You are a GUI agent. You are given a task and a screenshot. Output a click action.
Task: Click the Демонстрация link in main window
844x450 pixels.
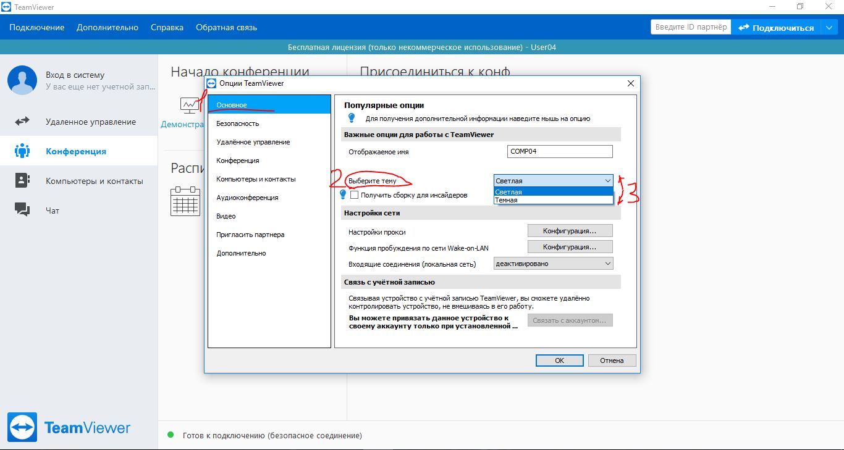pyautogui.click(x=182, y=124)
